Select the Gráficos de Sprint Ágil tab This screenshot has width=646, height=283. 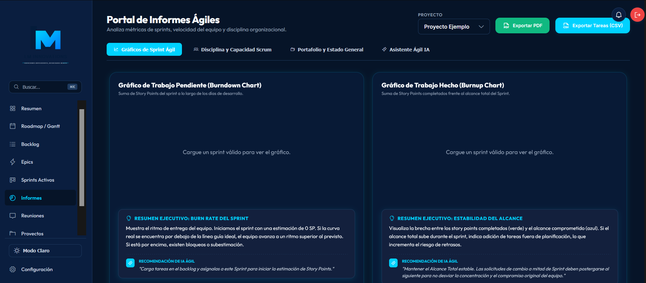point(144,49)
